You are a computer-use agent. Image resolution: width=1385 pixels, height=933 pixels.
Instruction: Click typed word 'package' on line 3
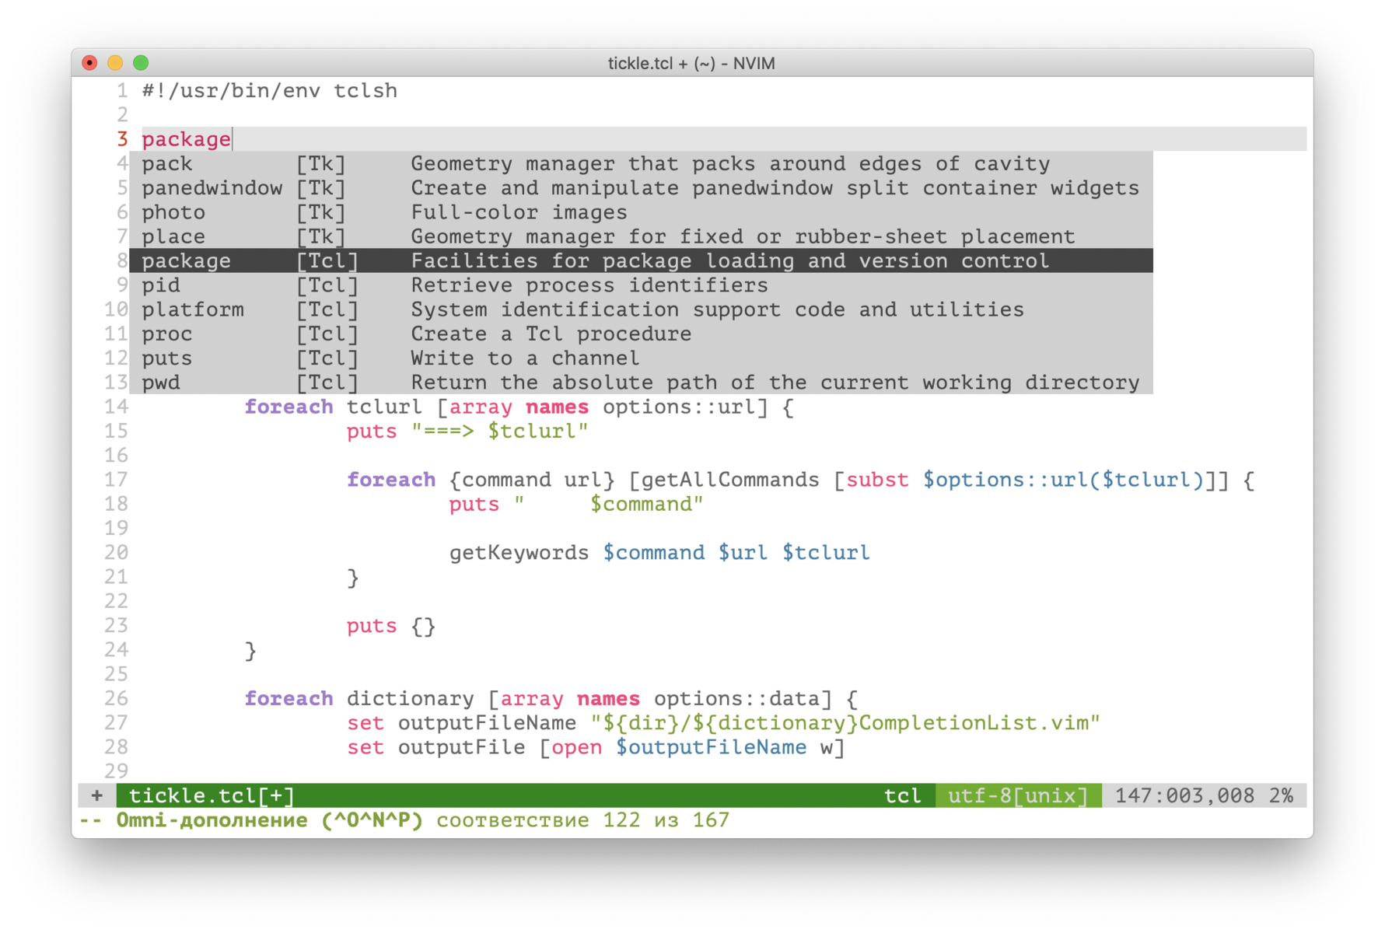pos(187,139)
